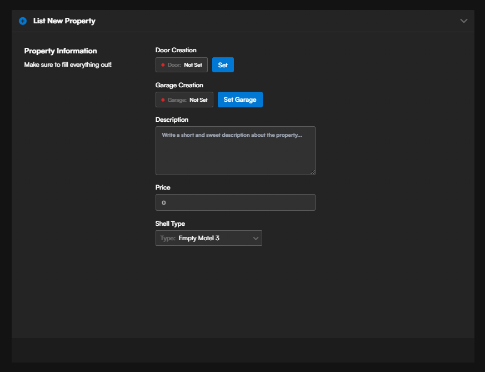The height and width of the screenshot is (372, 485).
Task: Click the Garage Creation label
Action: [x=179, y=85]
